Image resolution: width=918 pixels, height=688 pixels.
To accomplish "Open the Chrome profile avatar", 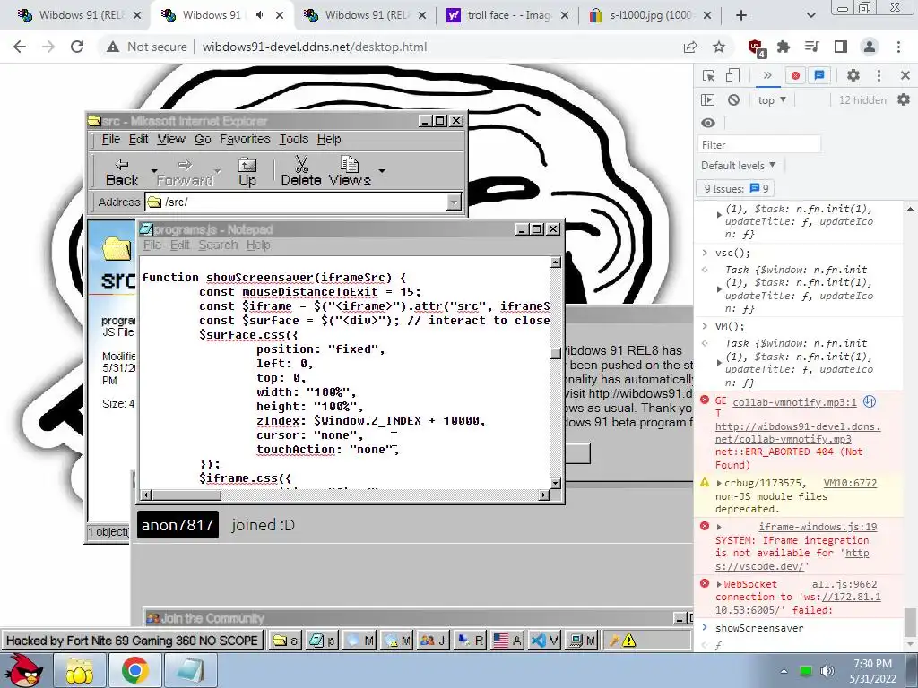I will (x=870, y=47).
